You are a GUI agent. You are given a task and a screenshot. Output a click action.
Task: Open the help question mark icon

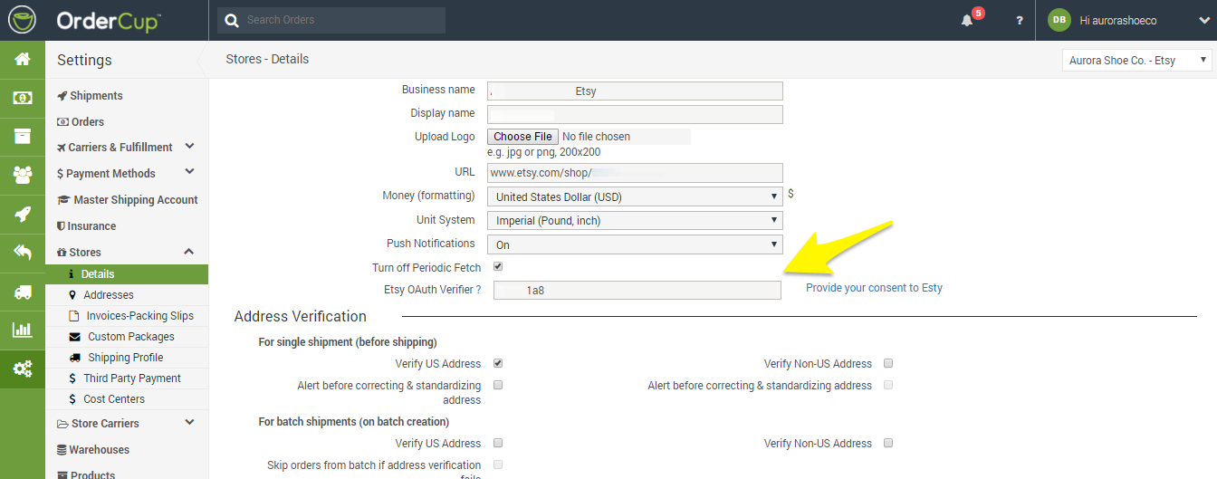[1020, 20]
